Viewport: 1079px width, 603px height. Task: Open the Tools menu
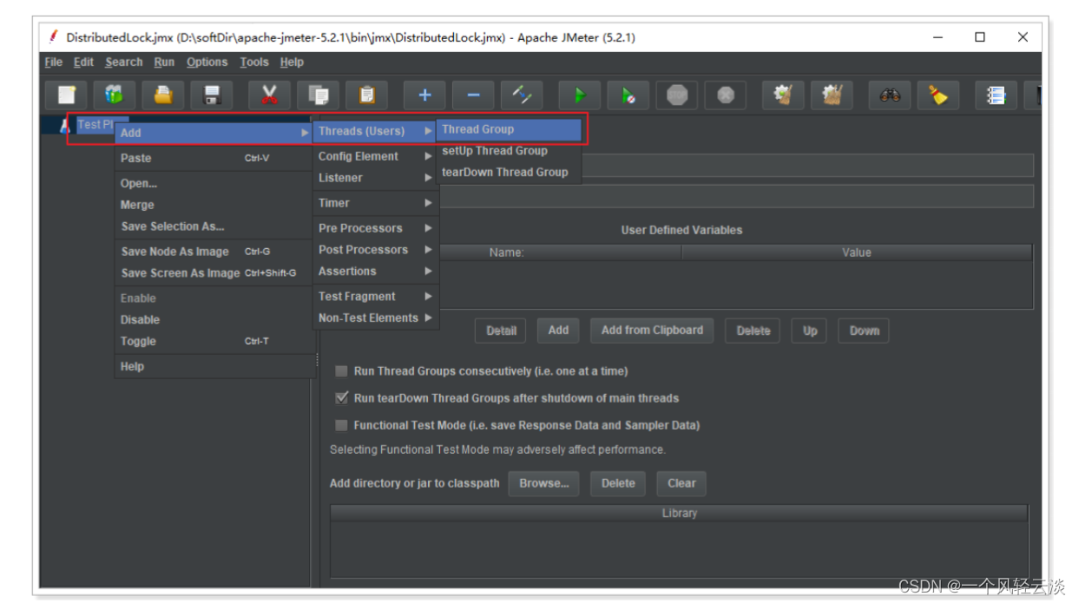pyautogui.click(x=254, y=62)
